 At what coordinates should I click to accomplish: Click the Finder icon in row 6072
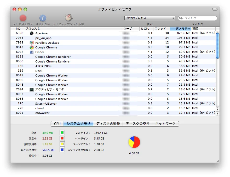click(x=32, y=52)
